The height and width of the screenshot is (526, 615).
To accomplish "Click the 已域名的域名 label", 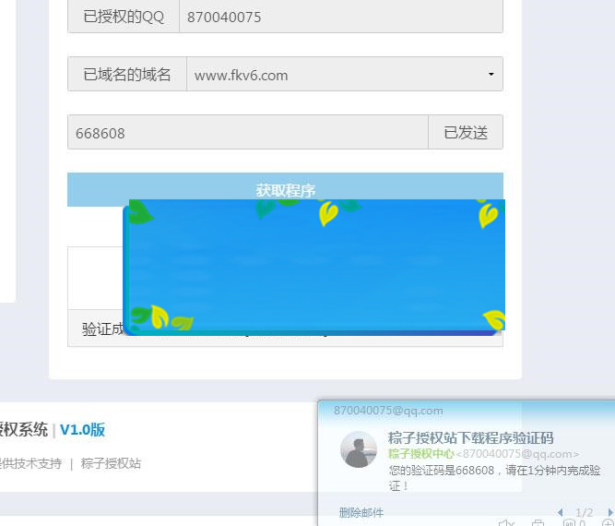I will [127, 75].
